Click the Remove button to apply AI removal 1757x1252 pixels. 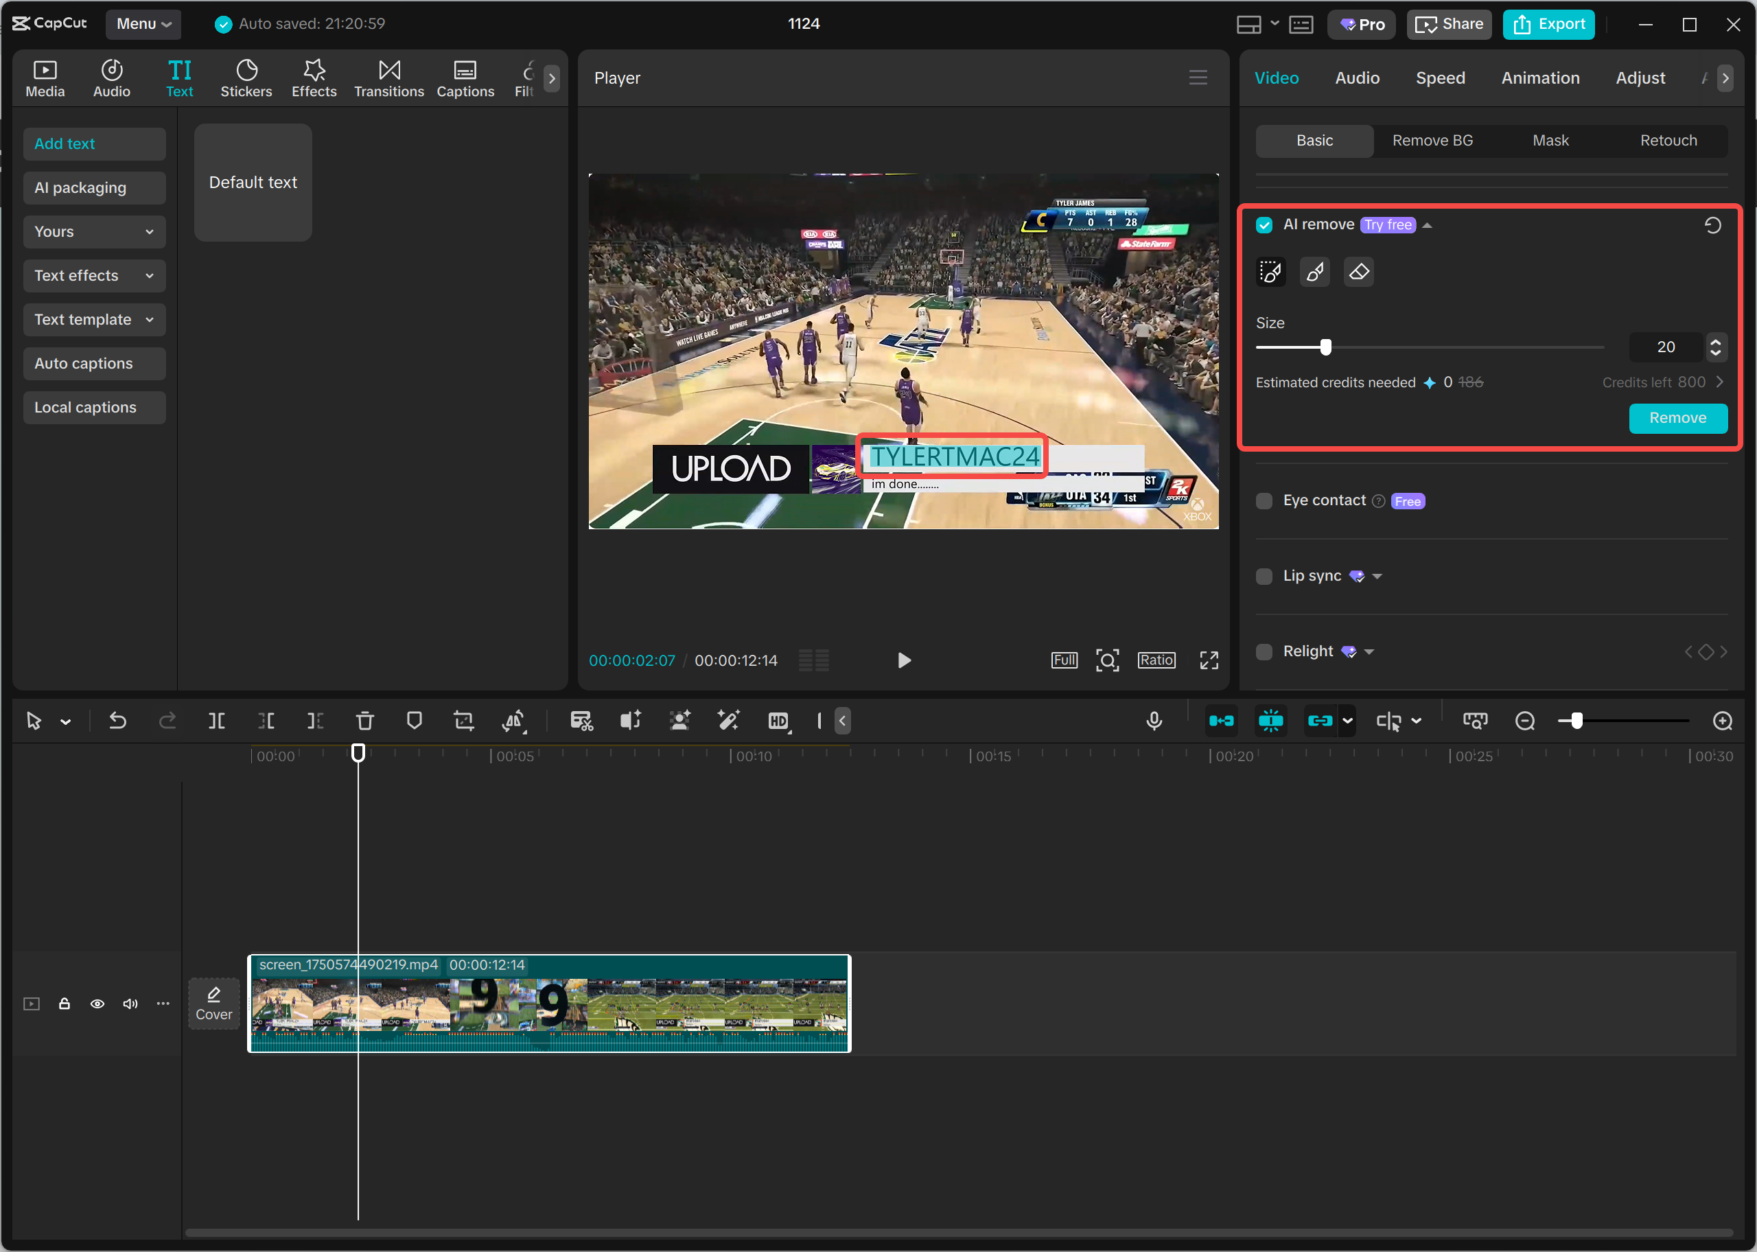[x=1677, y=418]
